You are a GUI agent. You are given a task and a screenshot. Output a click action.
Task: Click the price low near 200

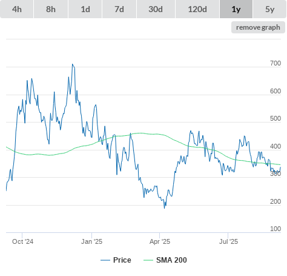(164, 208)
